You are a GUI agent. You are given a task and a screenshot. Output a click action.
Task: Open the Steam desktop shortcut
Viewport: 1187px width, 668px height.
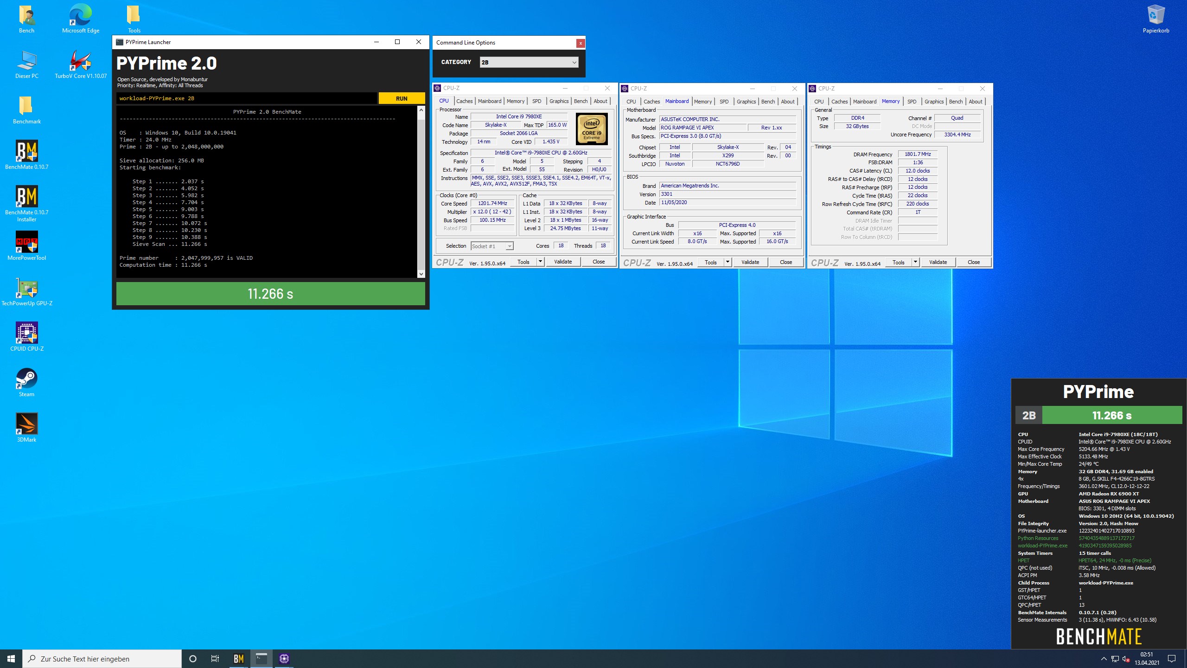[x=26, y=383]
